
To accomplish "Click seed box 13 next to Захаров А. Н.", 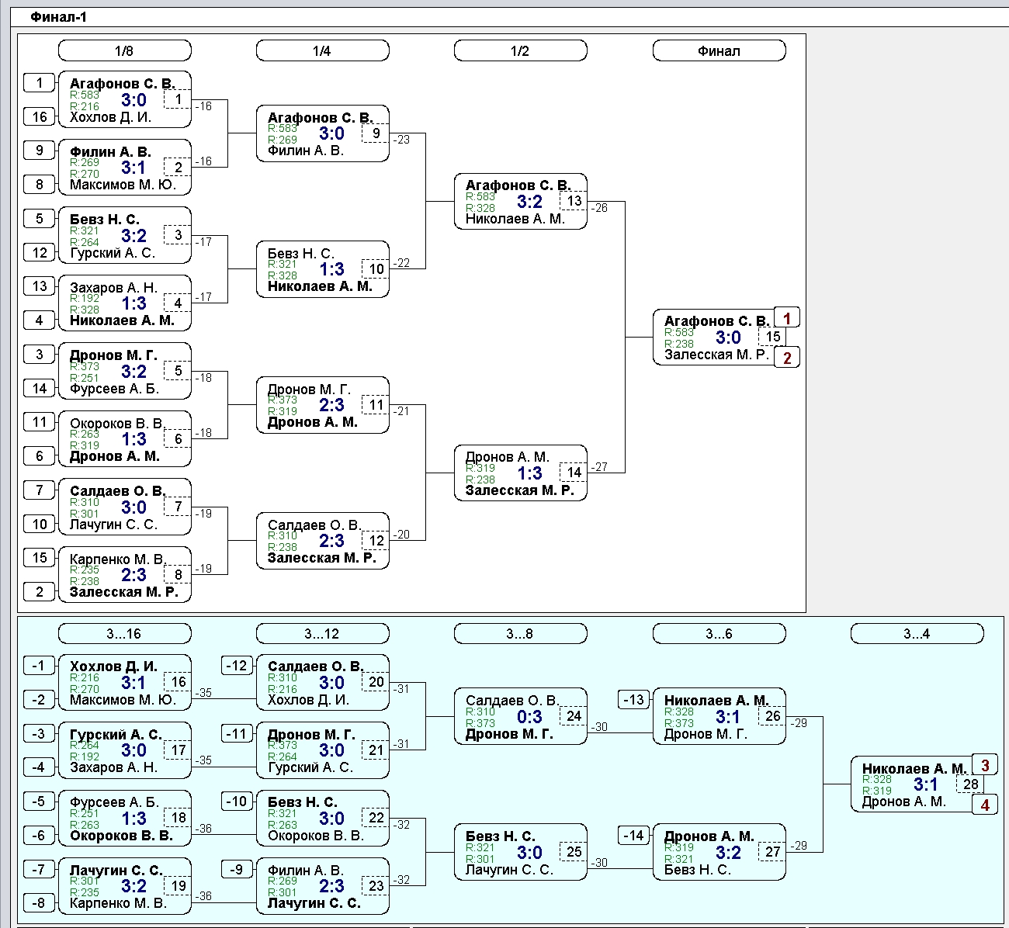I will 40,286.
